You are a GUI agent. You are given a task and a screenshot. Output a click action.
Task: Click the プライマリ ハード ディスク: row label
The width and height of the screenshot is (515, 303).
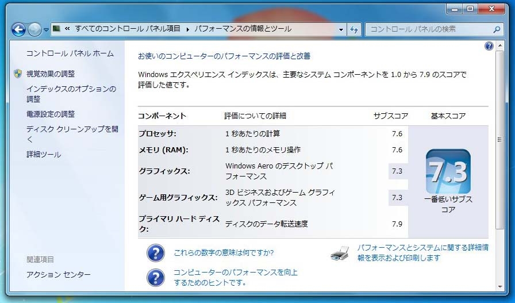[x=179, y=224]
